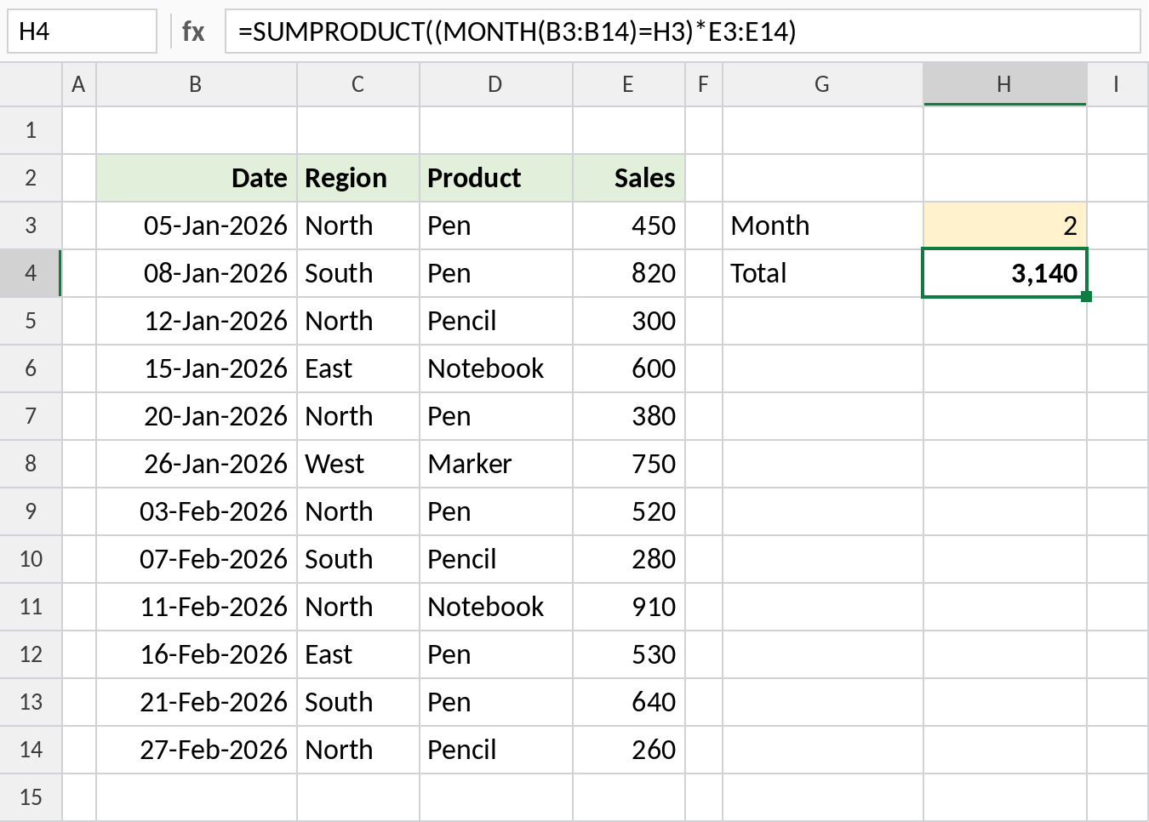
Task: Select row 9 header
Action: click(31, 511)
